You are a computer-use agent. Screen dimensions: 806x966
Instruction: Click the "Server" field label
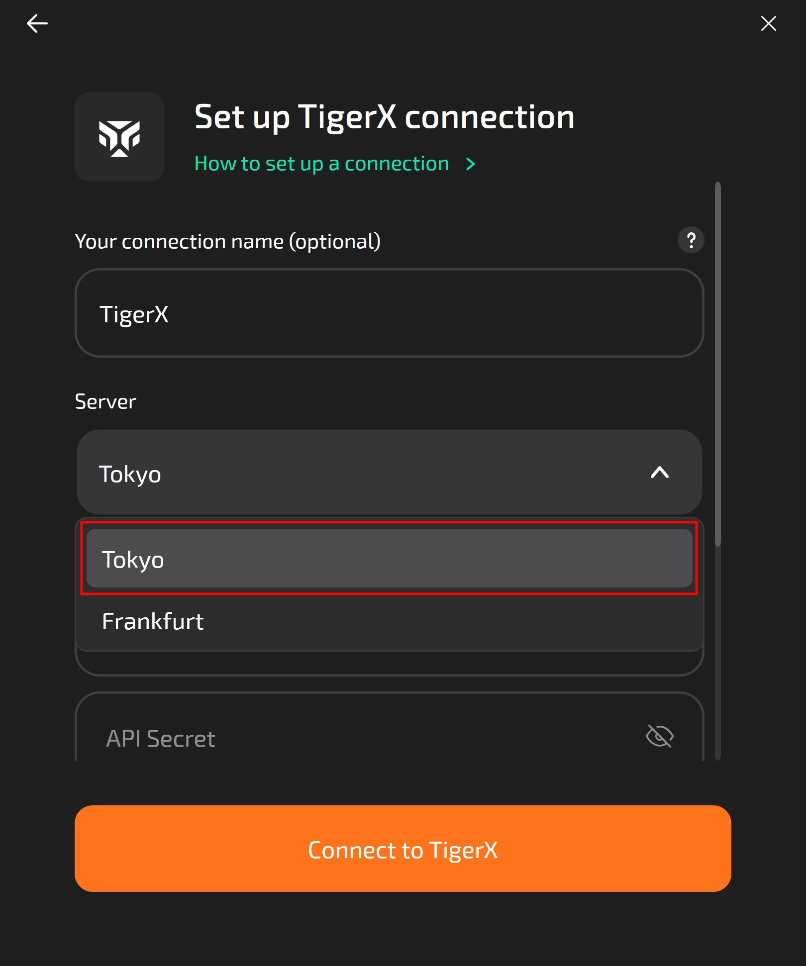click(x=105, y=401)
